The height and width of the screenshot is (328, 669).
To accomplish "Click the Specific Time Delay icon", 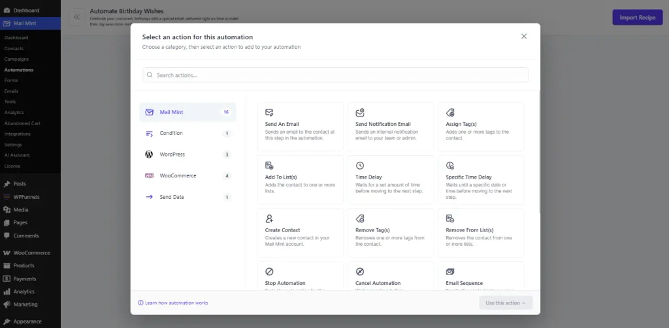I will coord(450,165).
